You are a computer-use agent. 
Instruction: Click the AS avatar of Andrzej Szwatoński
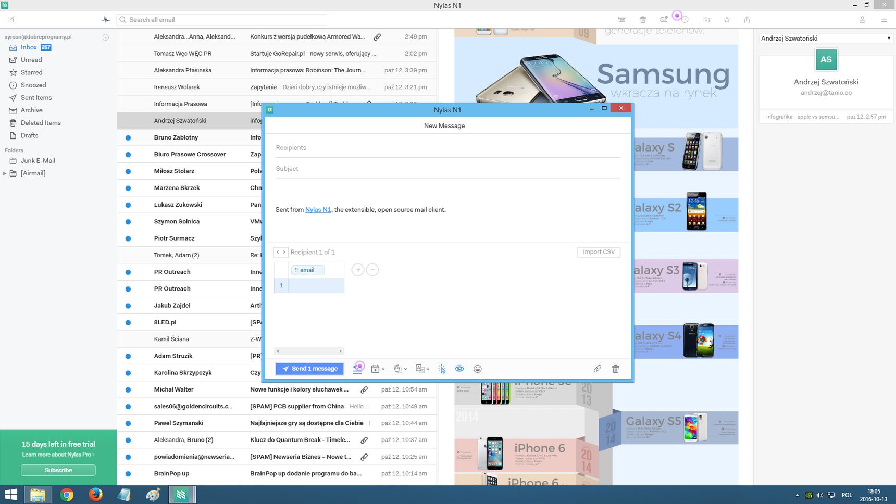pos(826,59)
